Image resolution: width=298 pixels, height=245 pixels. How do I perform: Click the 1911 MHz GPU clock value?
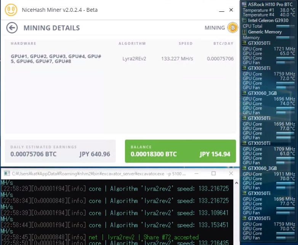[x=284, y=174]
